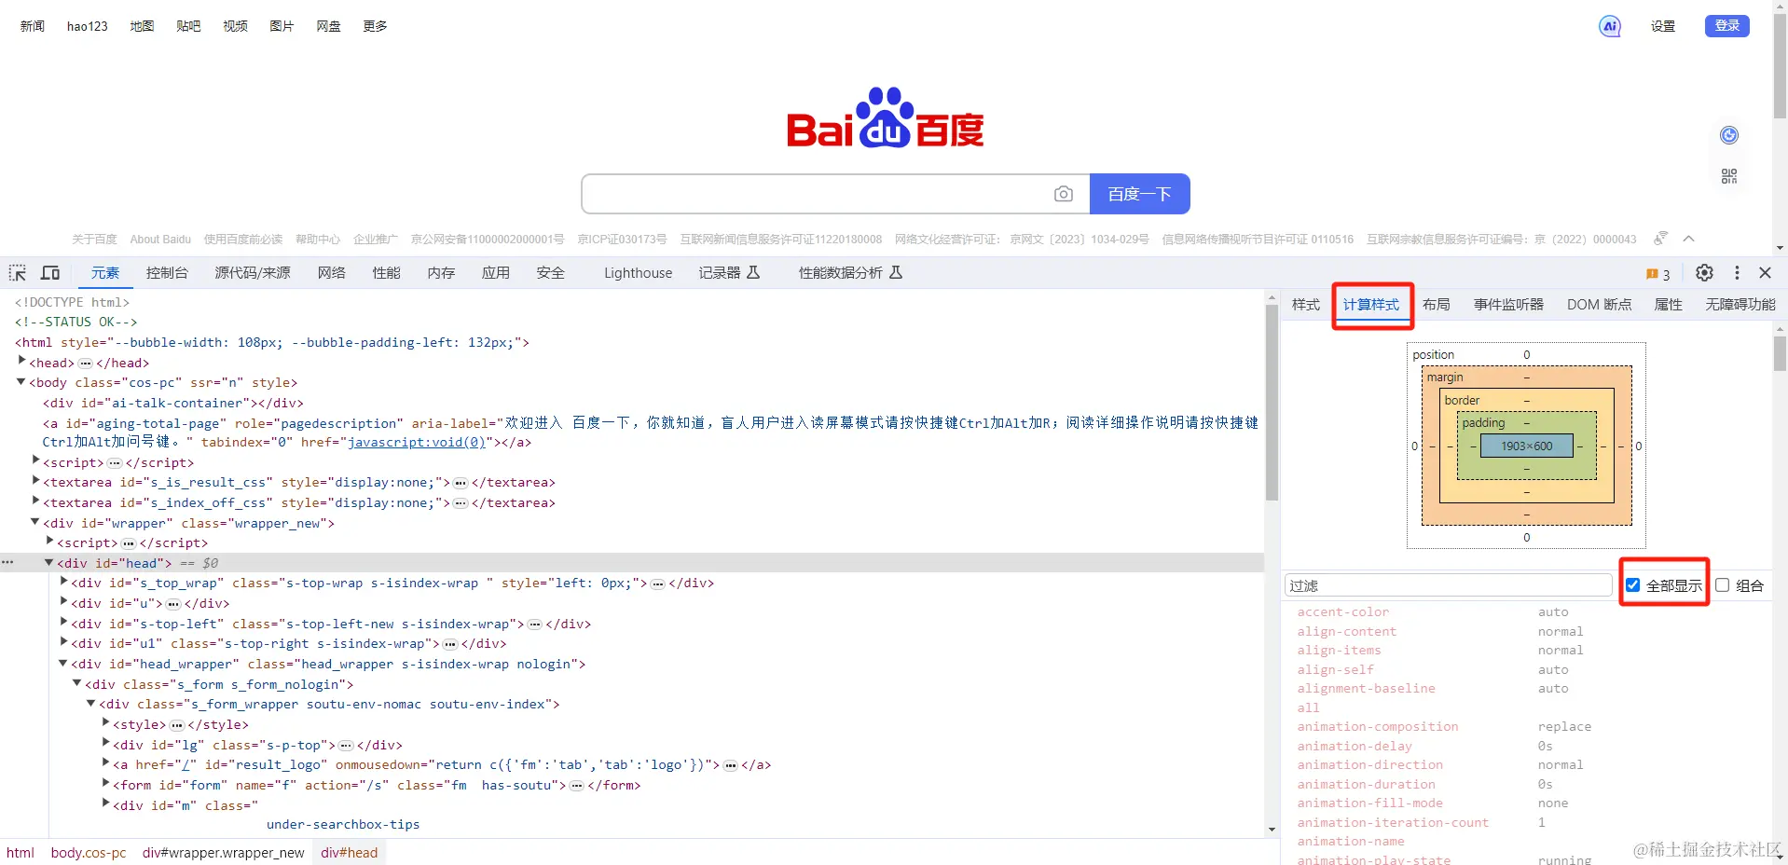Toggle device toolbar emulation icon
This screenshot has height=865, width=1788.
50,273
